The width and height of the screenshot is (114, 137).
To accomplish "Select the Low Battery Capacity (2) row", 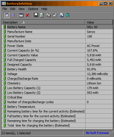I will 57,93.
